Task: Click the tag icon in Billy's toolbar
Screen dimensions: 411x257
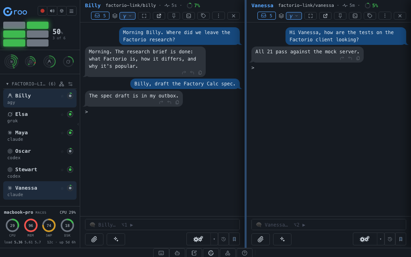Action: [203, 16]
